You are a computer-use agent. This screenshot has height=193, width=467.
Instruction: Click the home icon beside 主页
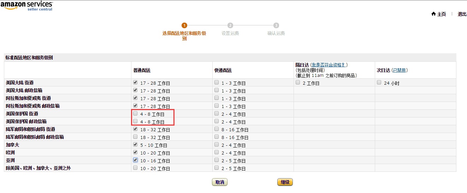[433, 14]
